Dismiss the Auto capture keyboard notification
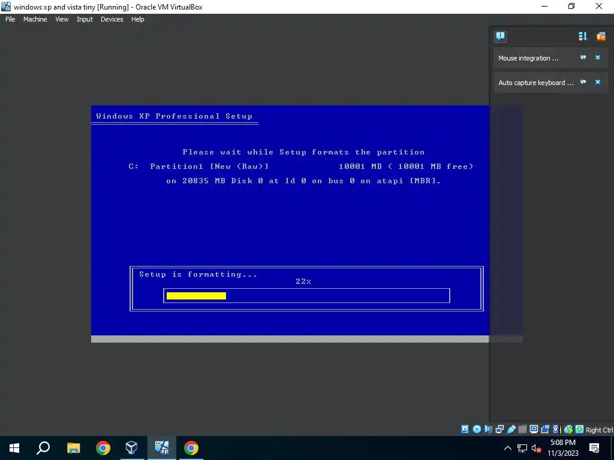The height and width of the screenshot is (460, 614). pos(598,82)
